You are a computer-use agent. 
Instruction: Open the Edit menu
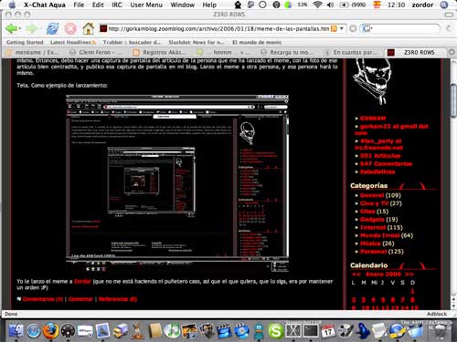point(98,5)
